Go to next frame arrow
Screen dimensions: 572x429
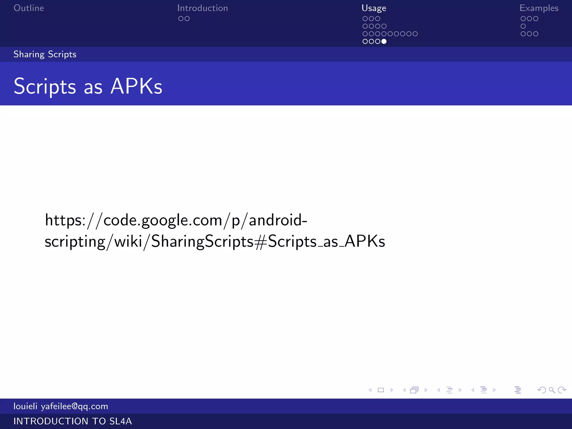[x=426, y=390]
